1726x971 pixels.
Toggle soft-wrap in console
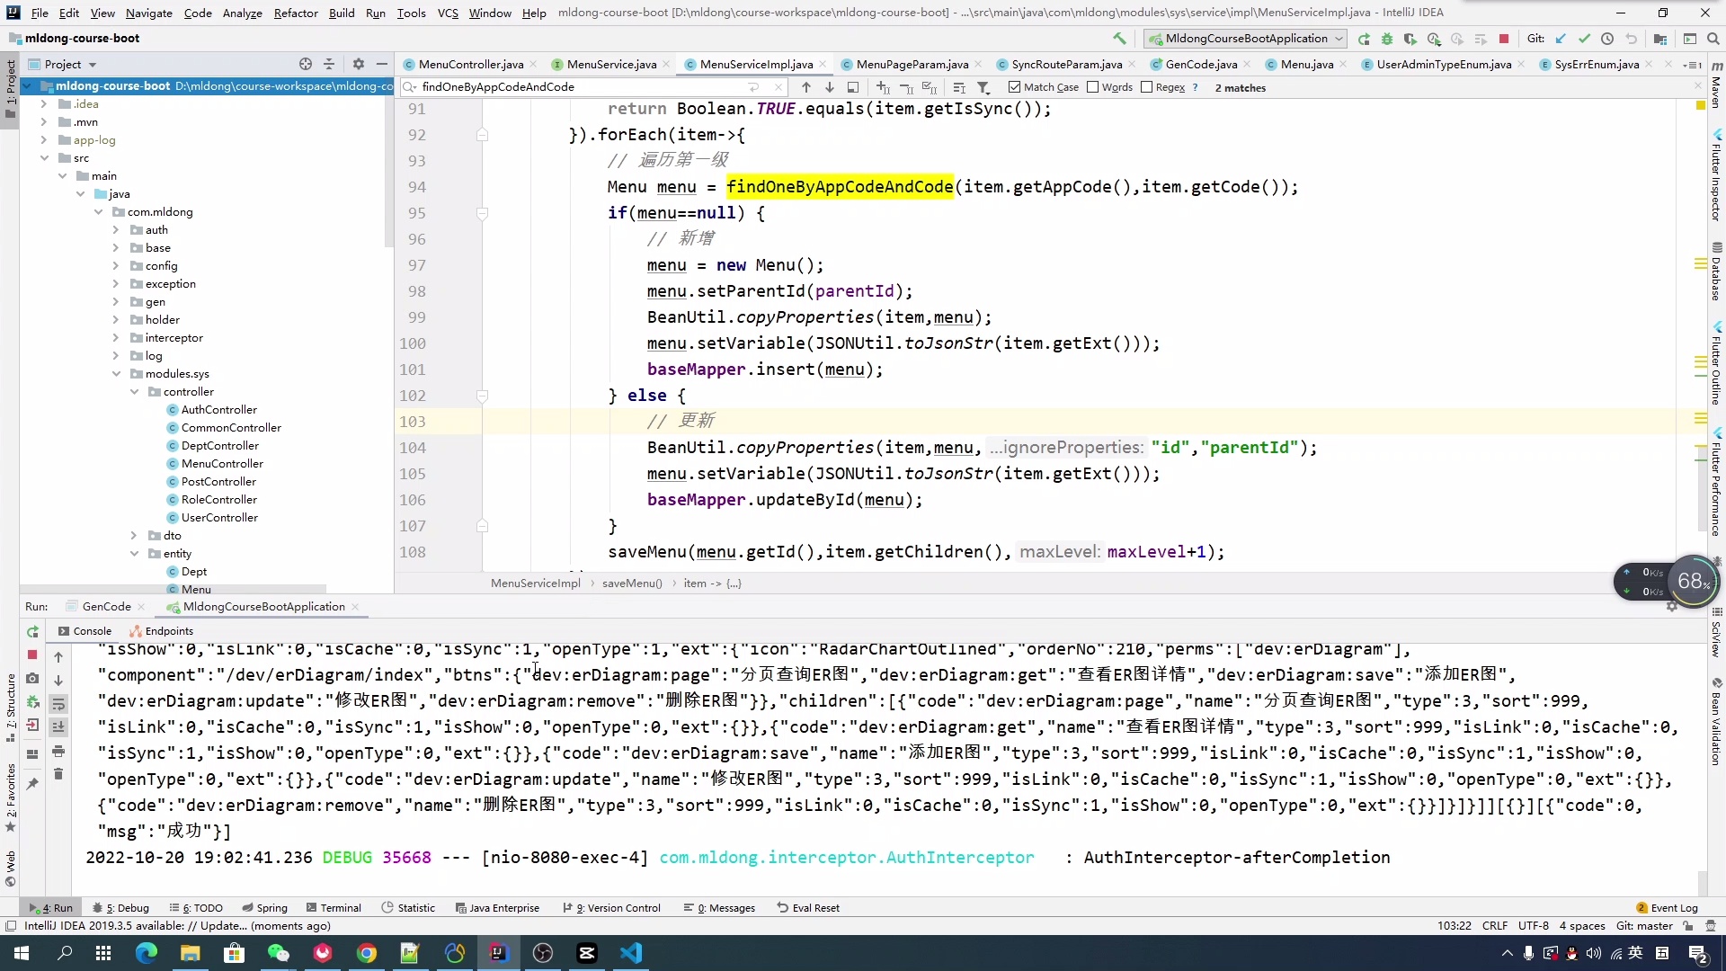[x=58, y=704]
